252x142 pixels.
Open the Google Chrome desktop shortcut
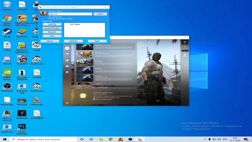pyautogui.click(x=7, y=20)
